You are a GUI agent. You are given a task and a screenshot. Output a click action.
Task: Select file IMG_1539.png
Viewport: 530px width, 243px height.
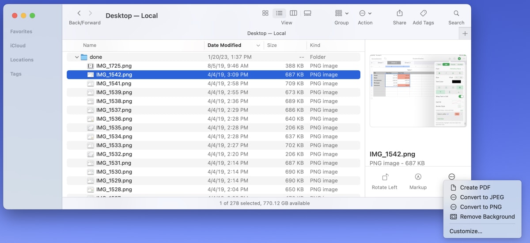tap(213, 92)
